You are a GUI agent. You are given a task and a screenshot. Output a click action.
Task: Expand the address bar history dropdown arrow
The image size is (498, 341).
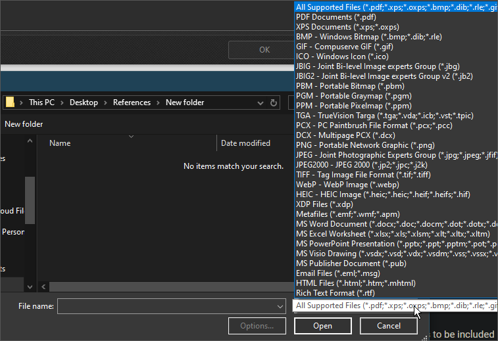pyautogui.click(x=259, y=102)
